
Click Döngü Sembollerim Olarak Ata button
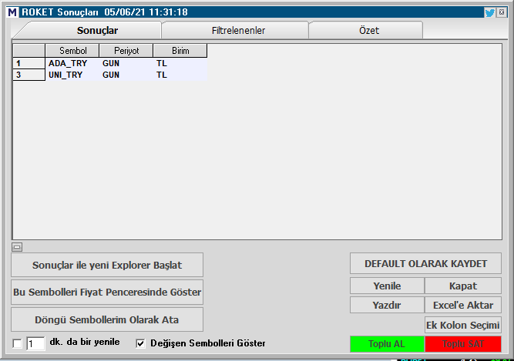107,319
